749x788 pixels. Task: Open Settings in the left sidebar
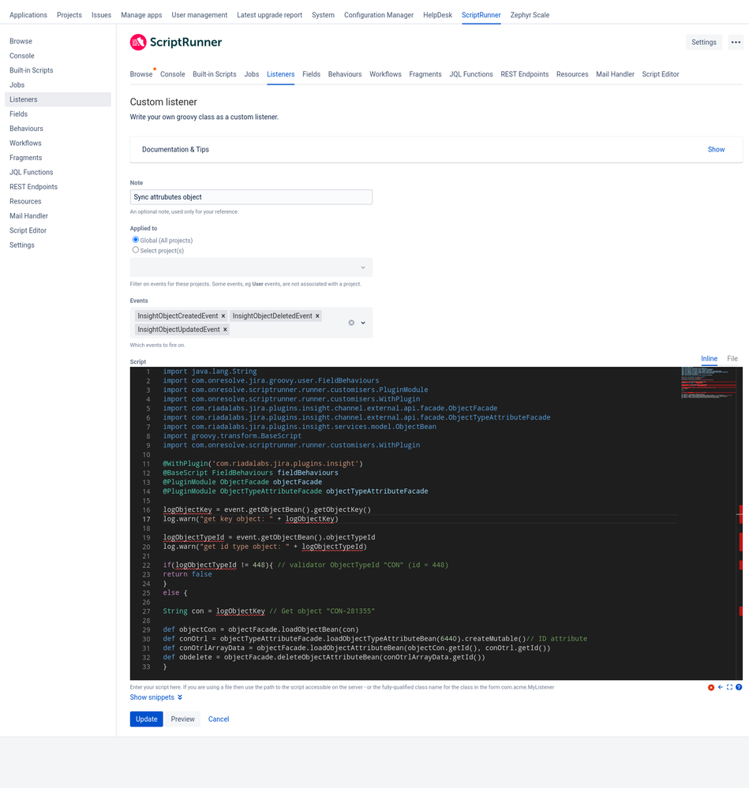pos(58,245)
